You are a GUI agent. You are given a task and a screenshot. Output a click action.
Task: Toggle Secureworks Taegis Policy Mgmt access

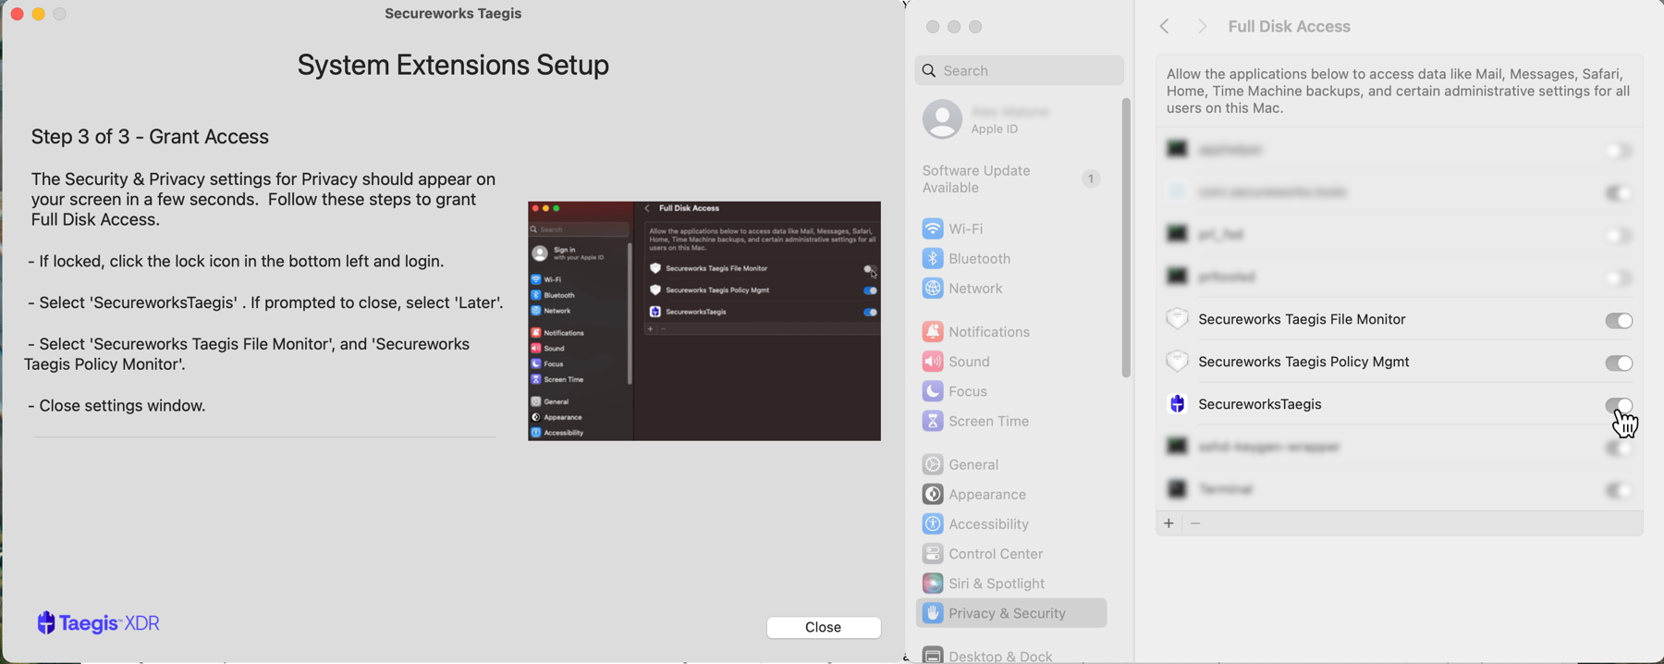1619,363
